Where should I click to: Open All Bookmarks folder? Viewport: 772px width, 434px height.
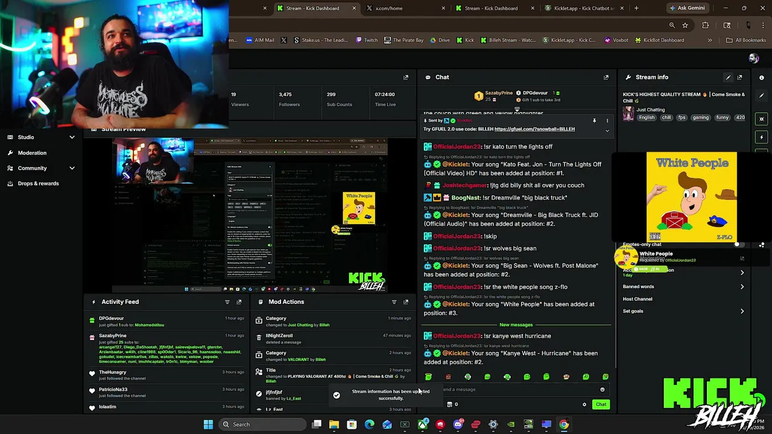(746, 40)
